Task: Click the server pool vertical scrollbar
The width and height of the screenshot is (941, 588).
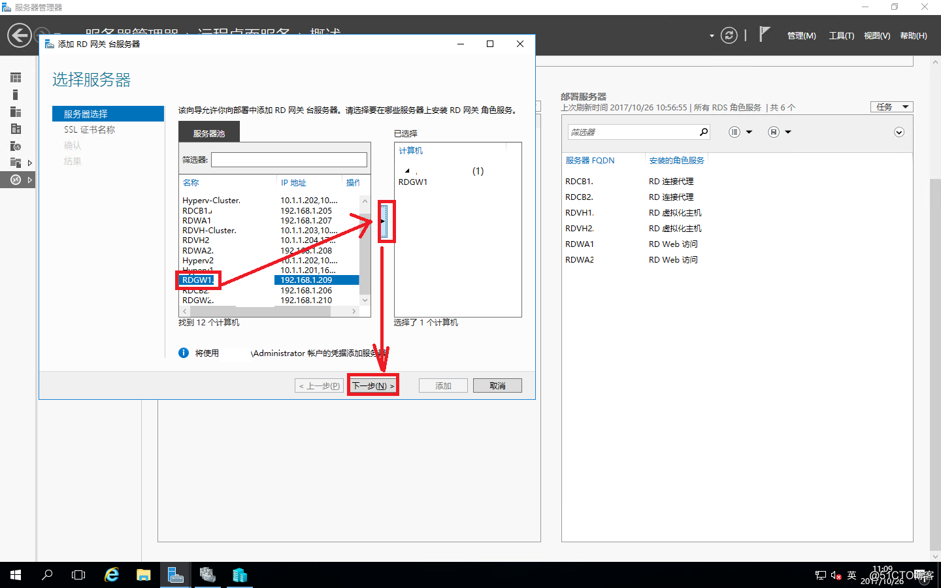Action: click(365, 250)
